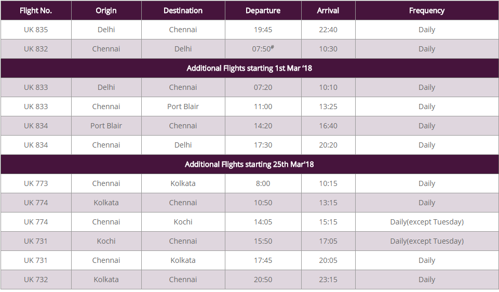Select the 'Additional Flights starting 1st Mar' banner

click(249, 68)
